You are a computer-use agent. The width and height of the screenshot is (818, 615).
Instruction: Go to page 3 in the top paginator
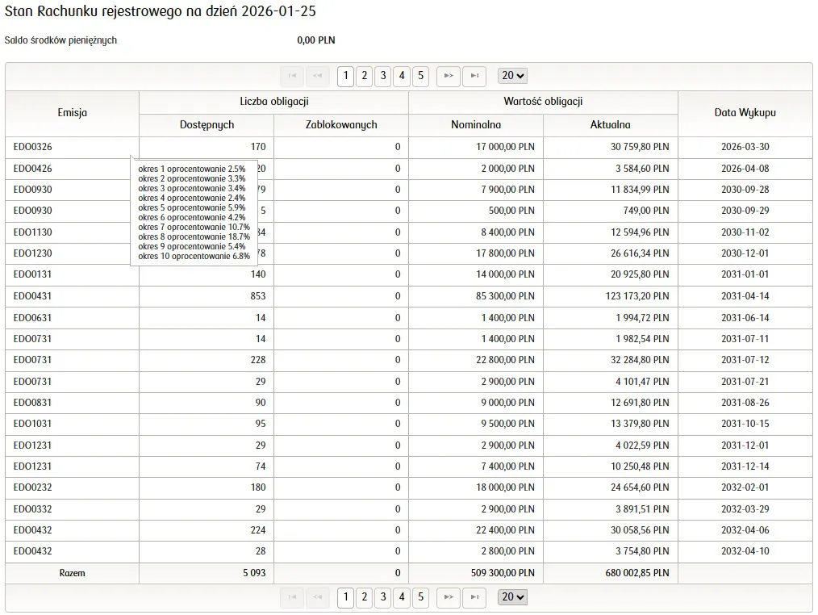383,76
